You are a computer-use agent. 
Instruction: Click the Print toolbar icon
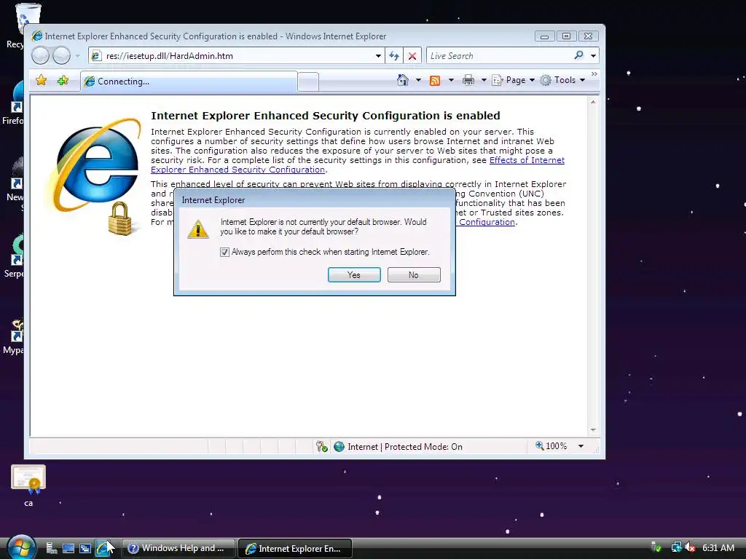tap(468, 80)
